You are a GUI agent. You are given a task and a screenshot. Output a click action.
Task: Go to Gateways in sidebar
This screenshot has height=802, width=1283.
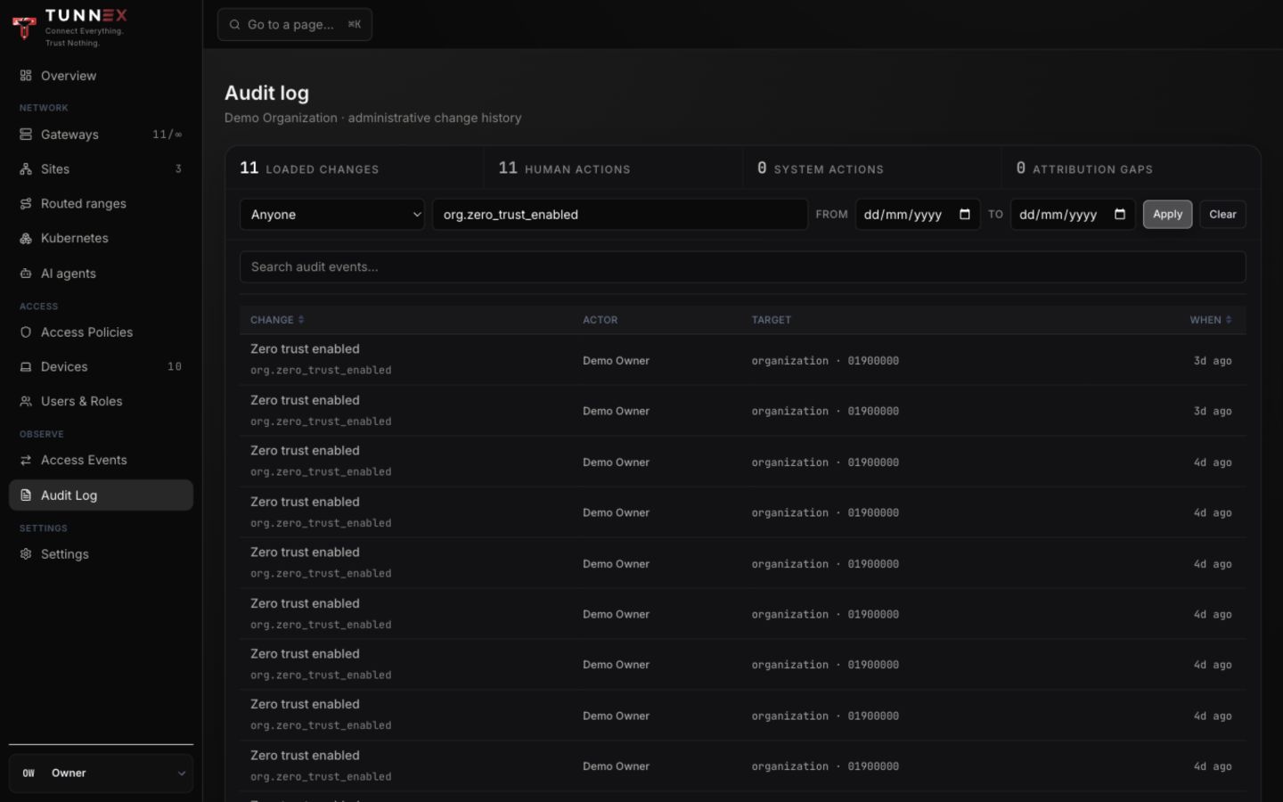click(x=101, y=135)
